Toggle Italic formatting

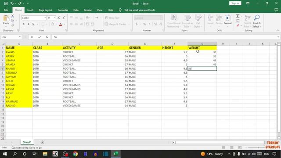pyautogui.click(x=28, y=24)
